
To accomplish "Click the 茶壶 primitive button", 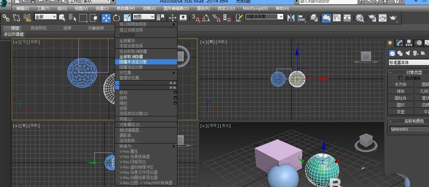I will 401,112.
